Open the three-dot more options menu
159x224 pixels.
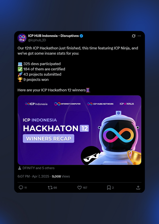pyautogui.click(x=139, y=36)
